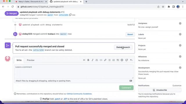Apply bold formatting in the comment editor
Screen dimensions: 186x104
88,60
